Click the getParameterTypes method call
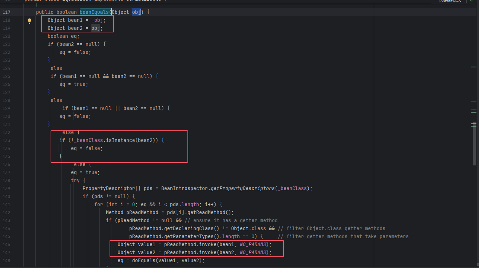This screenshot has width=479, height=268. pos(189,236)
